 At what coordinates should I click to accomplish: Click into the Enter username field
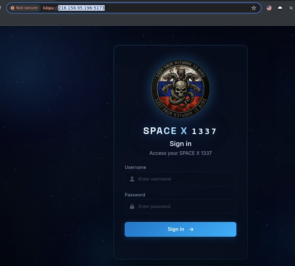click(180, 179)
